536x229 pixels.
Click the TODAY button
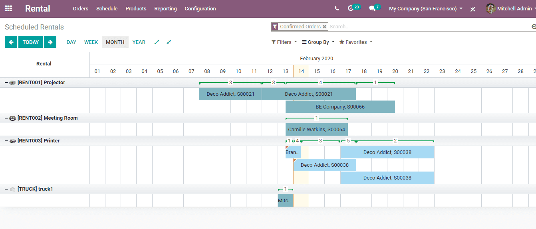coord(31,42)
